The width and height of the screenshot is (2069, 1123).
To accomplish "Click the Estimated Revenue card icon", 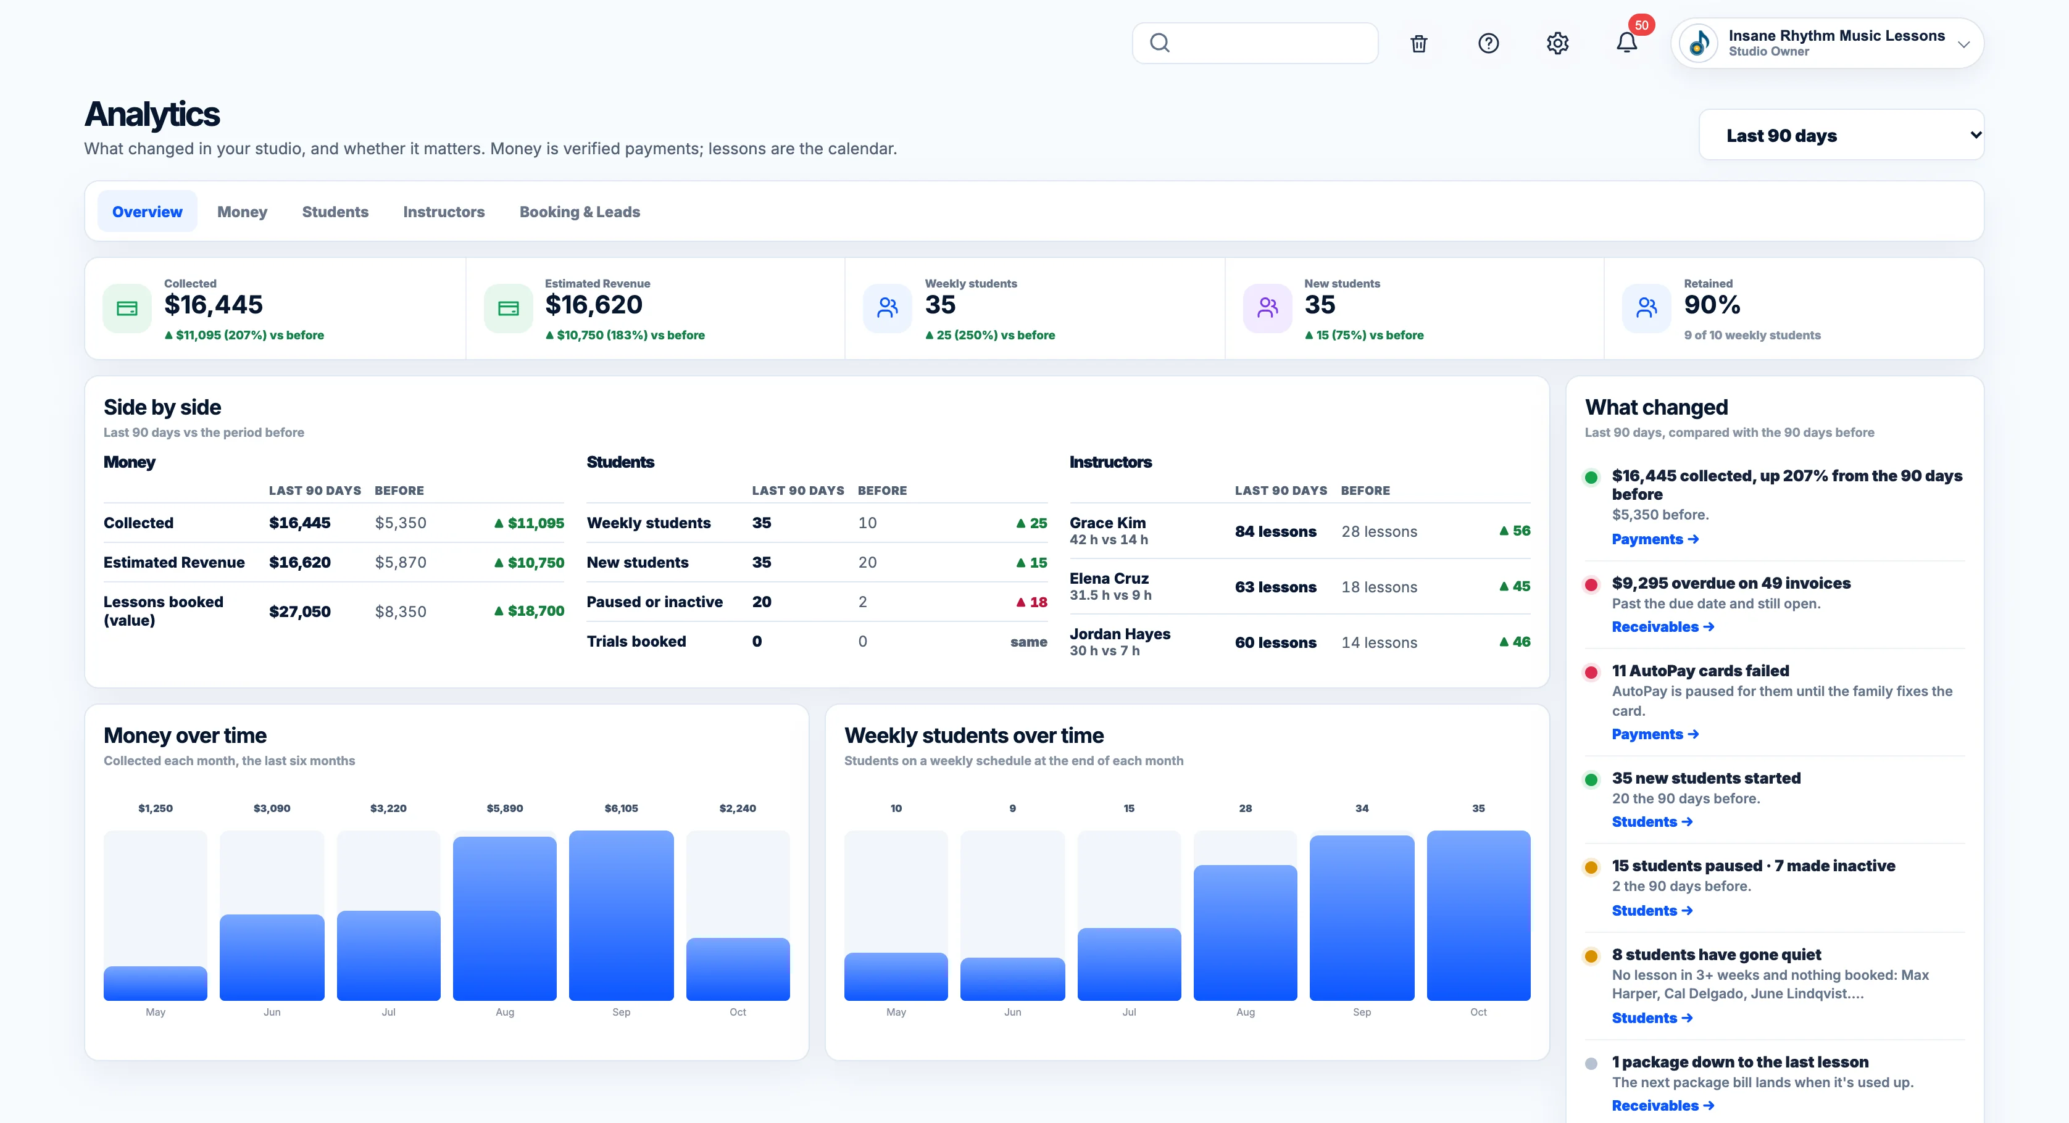I will (x=509, y=309).
